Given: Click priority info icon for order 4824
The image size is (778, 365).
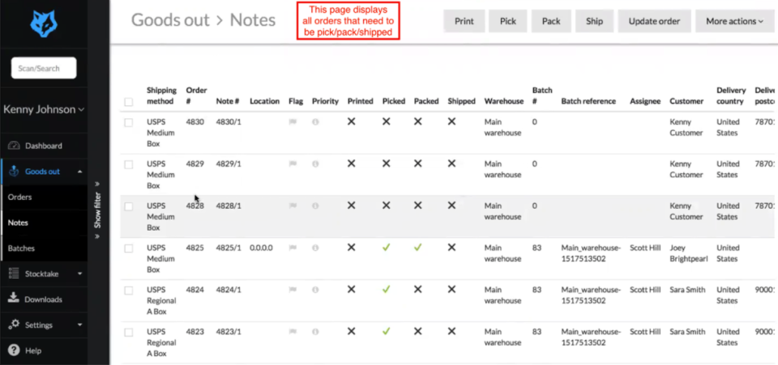Looking at the screenshot, I should pyautogui.click(x=315, y=290).
